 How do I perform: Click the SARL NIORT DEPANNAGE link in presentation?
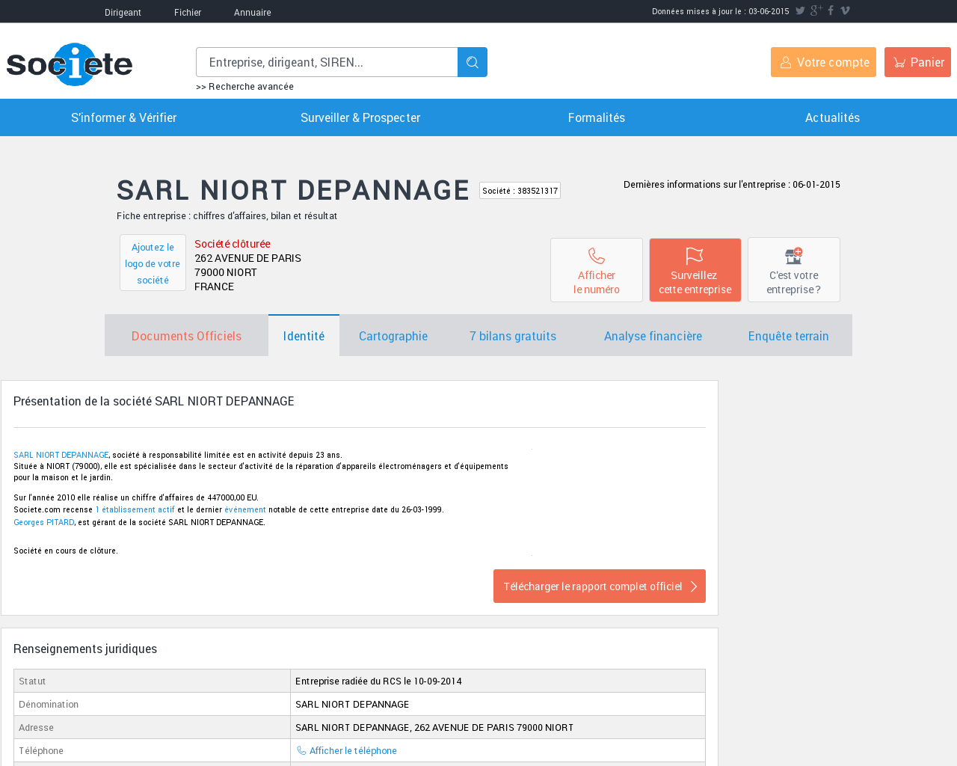(x=61, y=455)
